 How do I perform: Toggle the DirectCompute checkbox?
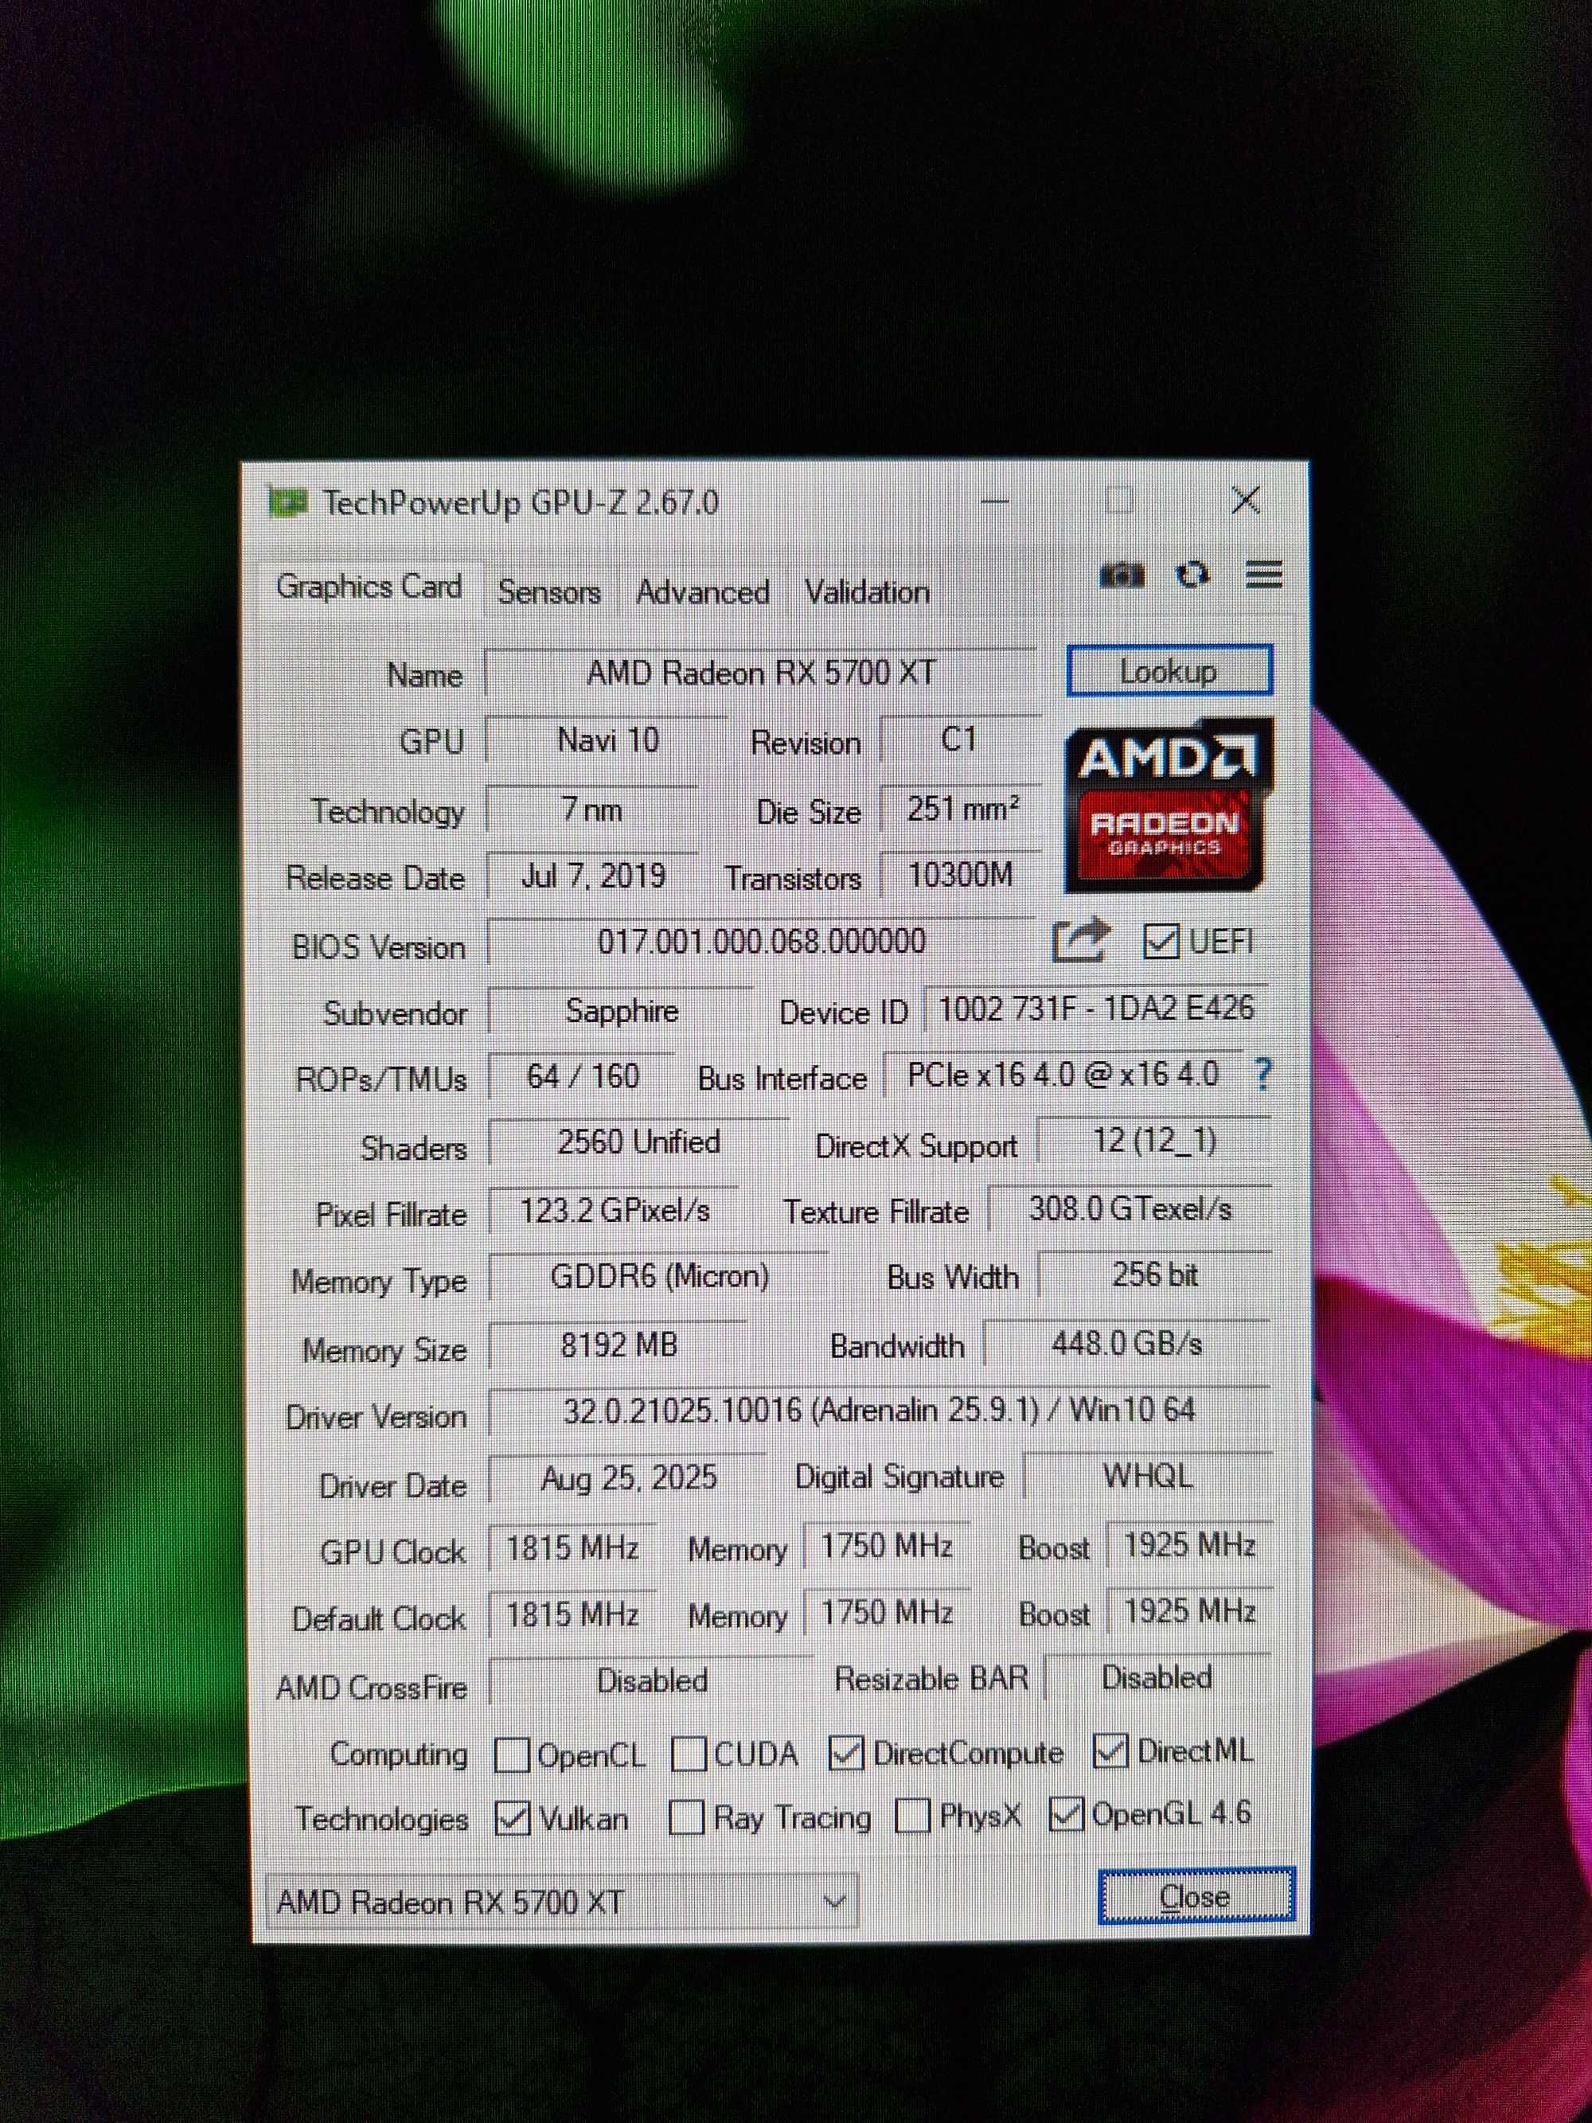[845, 1754]
